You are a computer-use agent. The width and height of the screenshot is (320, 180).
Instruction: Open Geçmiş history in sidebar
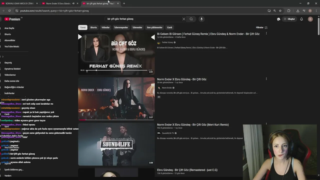coord(8,63)
